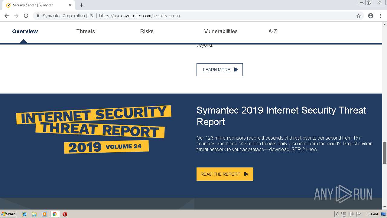Open a new browser tab
Screen dimensions: 387x218
82,5
